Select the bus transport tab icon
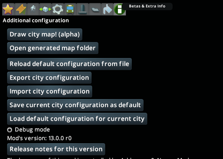The width and height of the screenshot is (223, 159). coord(70,9)
